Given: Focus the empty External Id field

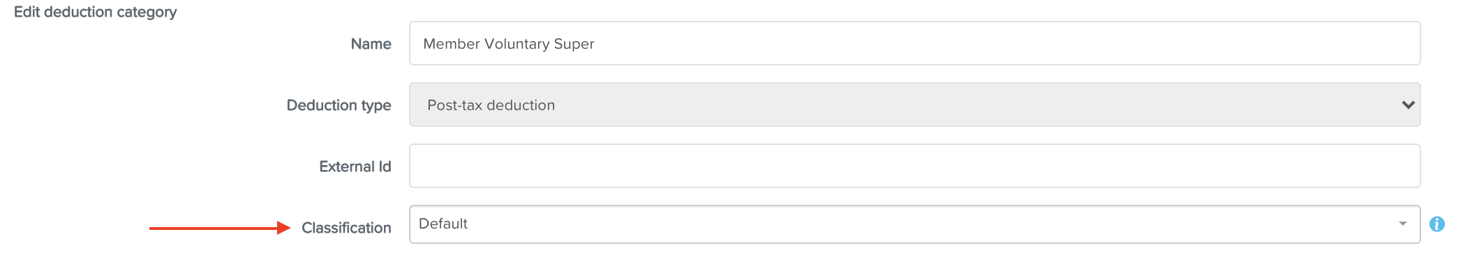Looking at the screenshot, I should tap(914, 166).
